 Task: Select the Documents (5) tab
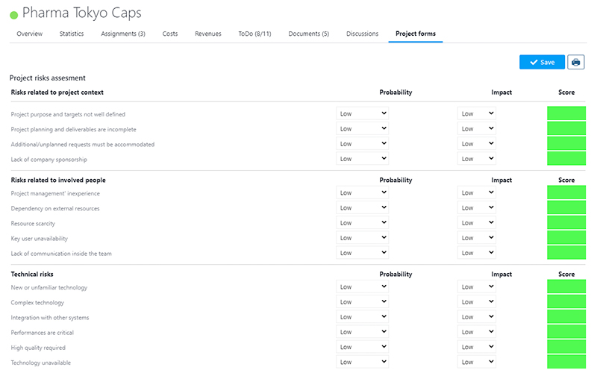pos(308,34)
